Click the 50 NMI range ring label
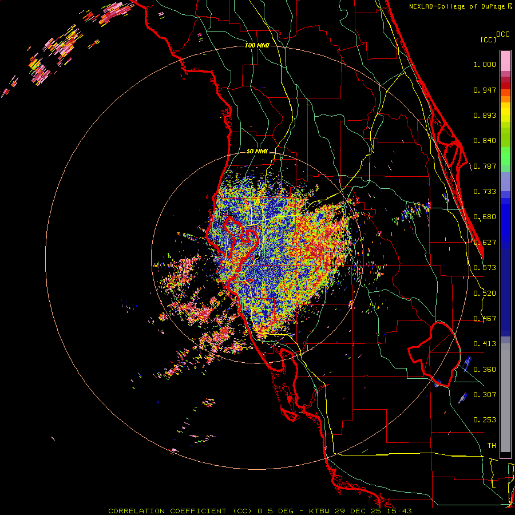The image size is (515, 515). (257, 152)
